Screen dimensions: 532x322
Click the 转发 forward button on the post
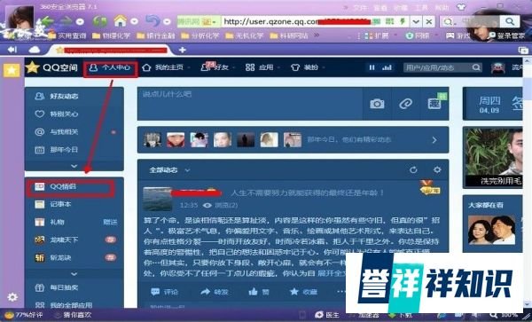(x=215, y=292)
